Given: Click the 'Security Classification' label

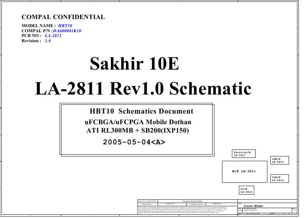Looking at the screenshot, I should click(x=147, y=201).
